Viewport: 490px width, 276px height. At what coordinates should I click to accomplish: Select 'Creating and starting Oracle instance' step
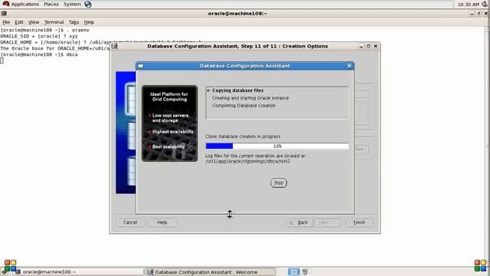250,98
